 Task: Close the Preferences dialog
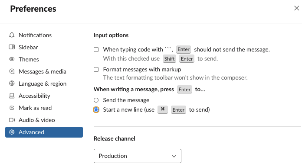[x=297, y=8]
